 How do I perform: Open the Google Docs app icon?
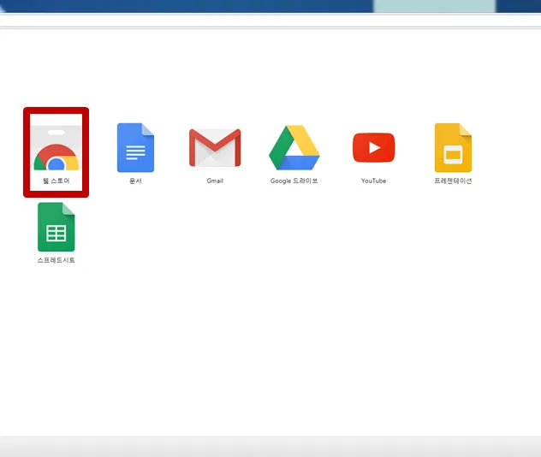coord(135,147)
